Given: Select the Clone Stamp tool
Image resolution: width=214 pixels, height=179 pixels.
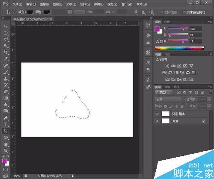Looking at the screenshot, I should [x=6, y=79].
